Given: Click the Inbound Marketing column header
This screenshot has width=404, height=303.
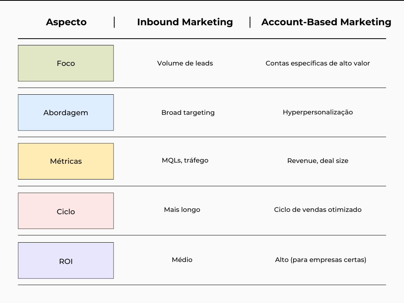Looking at the screenshot, I should click(x=185, y=22).
